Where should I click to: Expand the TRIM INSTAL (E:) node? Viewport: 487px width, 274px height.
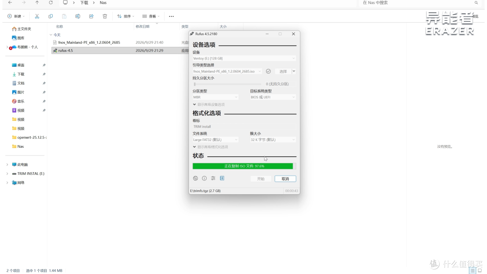tap(7, 174)
